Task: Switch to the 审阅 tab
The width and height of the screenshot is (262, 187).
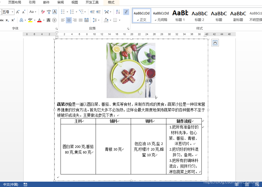Action: point(61,2)
